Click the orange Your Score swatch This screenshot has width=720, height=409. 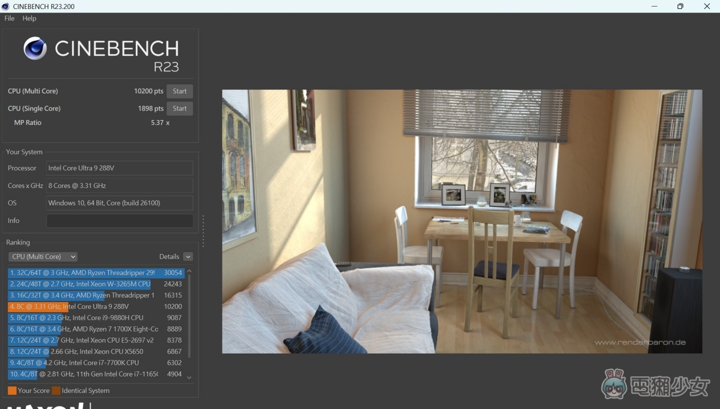(12, 390)
